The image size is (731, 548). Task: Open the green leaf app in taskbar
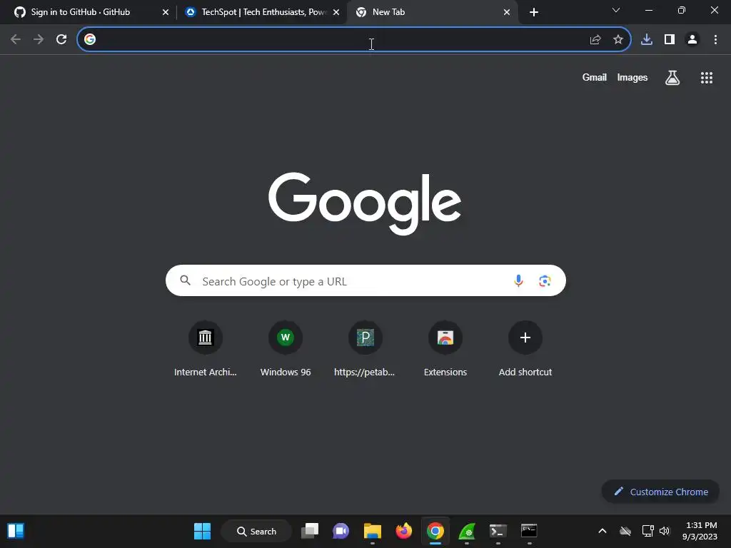coord(467,531)
